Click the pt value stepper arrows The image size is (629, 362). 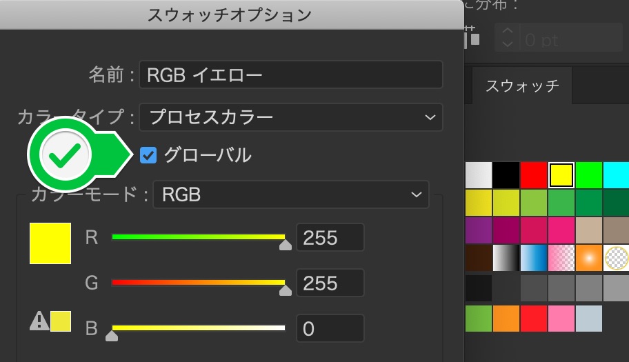[508, 37]
